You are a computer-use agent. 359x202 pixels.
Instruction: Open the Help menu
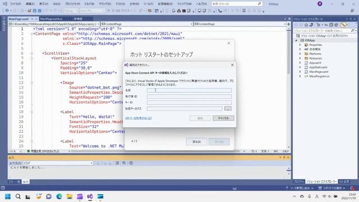point(201,4)
